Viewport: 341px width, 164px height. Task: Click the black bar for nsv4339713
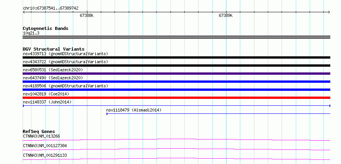(x=176, y=57)
